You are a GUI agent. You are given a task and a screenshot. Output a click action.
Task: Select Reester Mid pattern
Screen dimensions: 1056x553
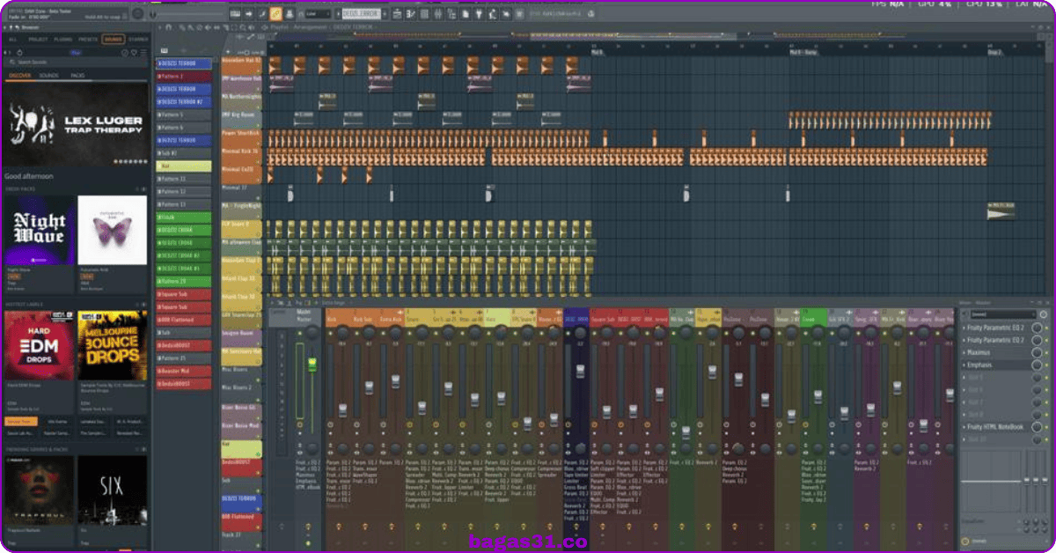coord(184,371)
